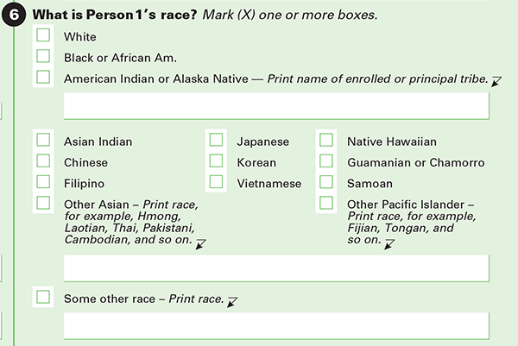The width and height of the screenshot is (518, 346).
Task: Mark the Other Pacific Islander checkbox
Action: [326, 204]
